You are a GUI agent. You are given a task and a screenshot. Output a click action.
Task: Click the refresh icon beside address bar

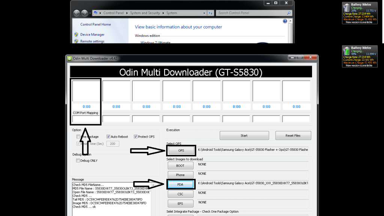click(x=210, y=13)
